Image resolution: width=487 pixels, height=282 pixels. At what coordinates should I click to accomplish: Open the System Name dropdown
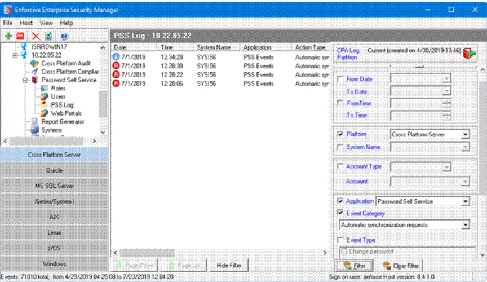pyautogui.click(x=465, y=147)
